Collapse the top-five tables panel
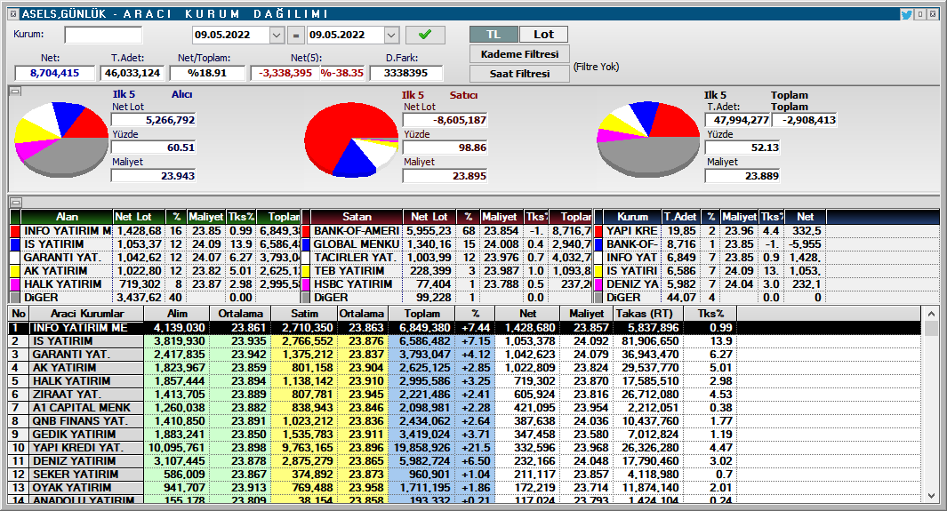947x511 pixels. (16, 203)
